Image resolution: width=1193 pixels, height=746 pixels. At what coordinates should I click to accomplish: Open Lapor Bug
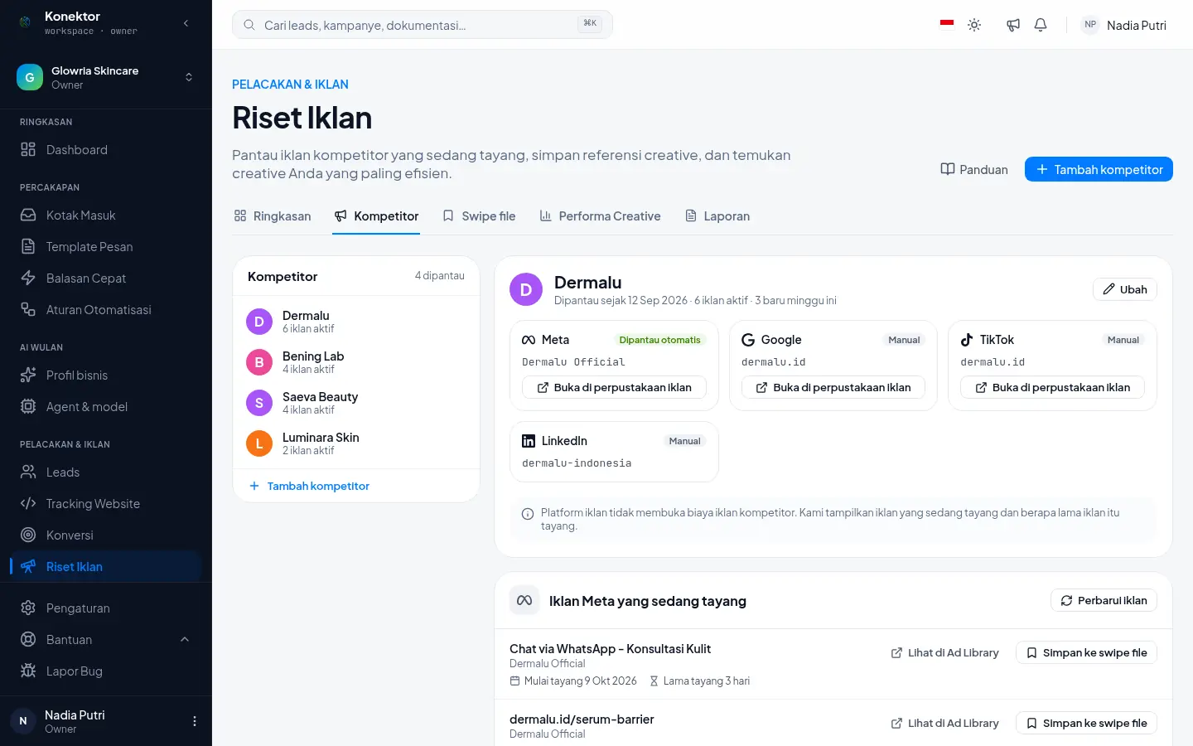click(106, 671)
